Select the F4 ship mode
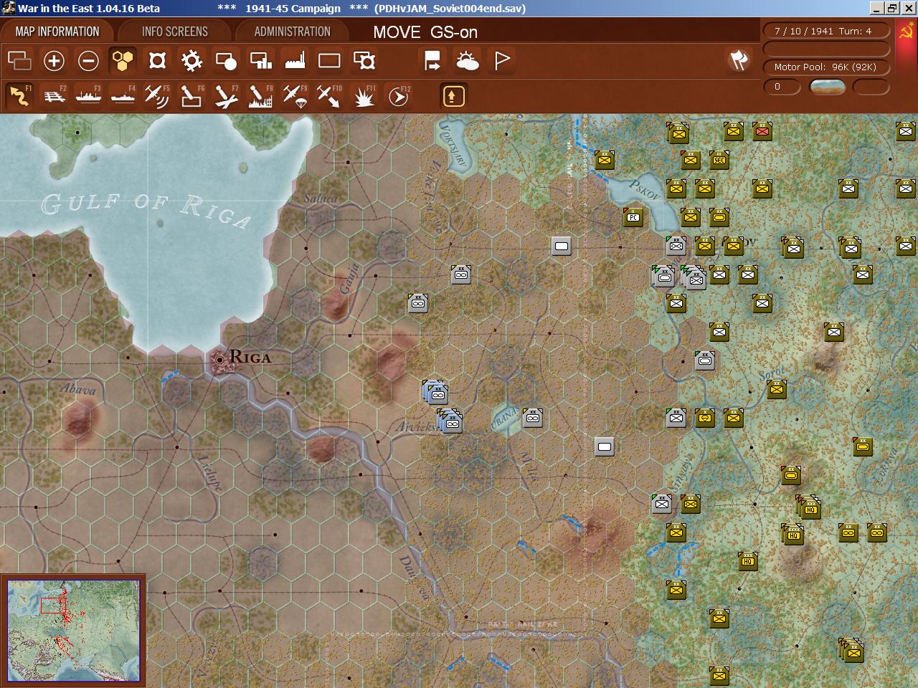This screenshot has height=688, width=918. [123, 96]
